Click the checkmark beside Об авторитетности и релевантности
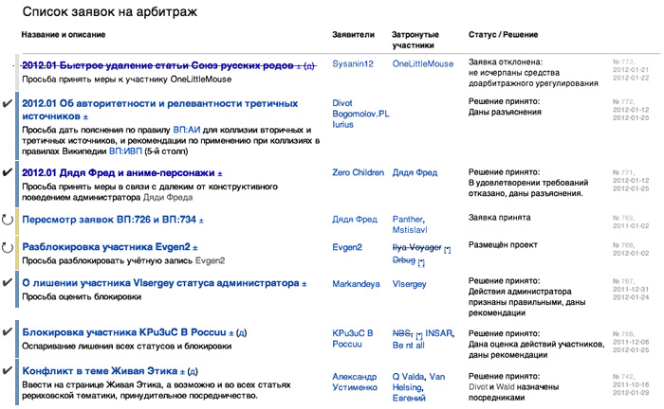This screenshot has height=409, width=664. coord(9,105)
